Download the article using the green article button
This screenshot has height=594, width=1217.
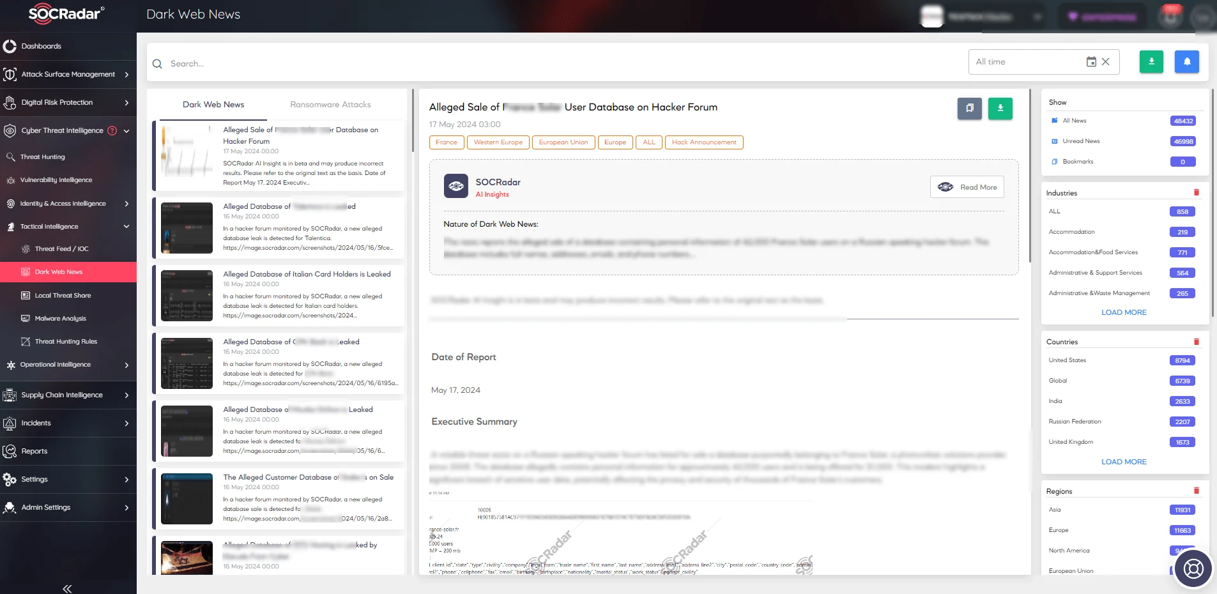pos(1000,109)
